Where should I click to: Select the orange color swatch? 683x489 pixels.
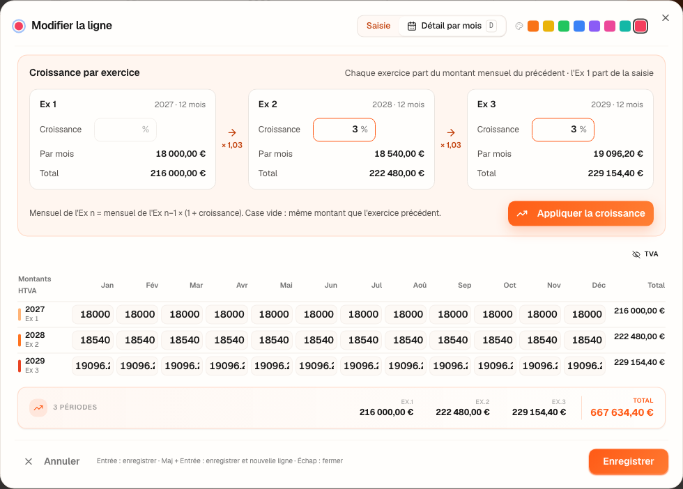533,26
